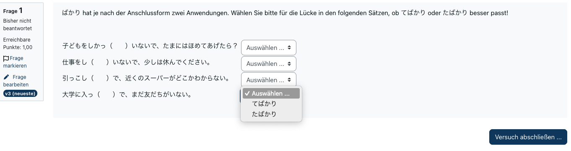Image resolution: width=571 pixels, height=151 pixels.
Task: Click the instruction text starting with ばかり hat
Action: 285,13
